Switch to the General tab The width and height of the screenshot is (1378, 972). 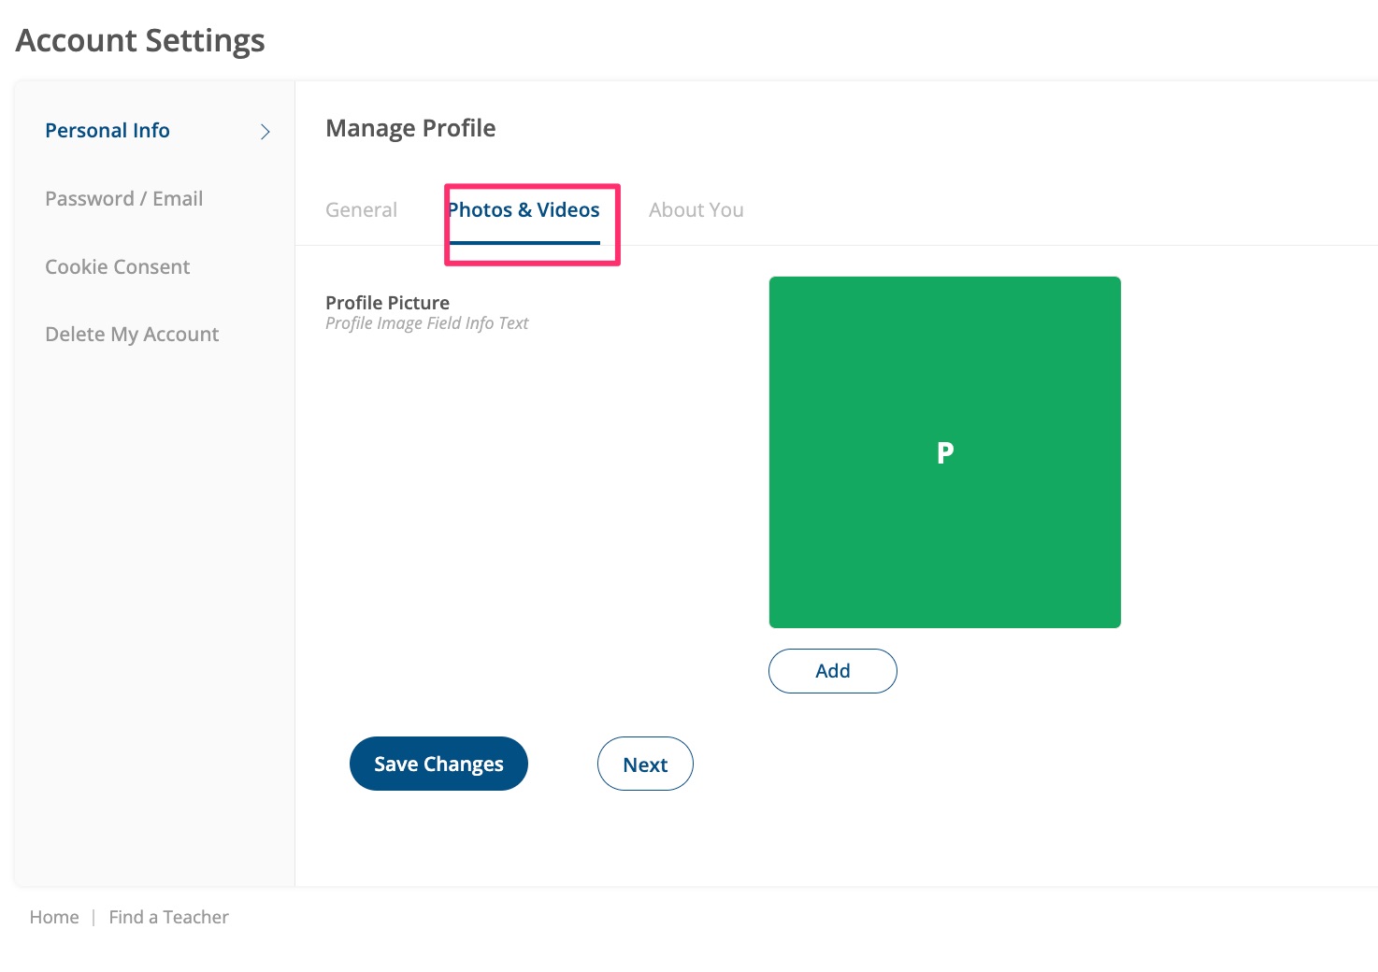pos(361,210)
